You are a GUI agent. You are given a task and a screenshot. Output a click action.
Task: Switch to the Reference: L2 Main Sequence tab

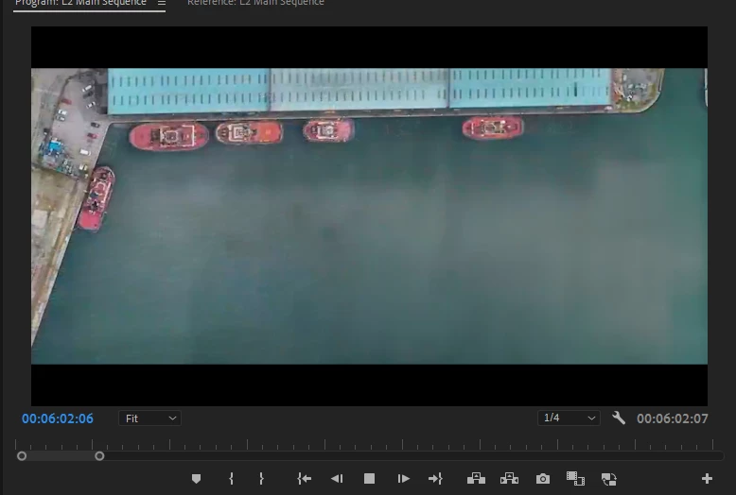[x=255, y=3]
